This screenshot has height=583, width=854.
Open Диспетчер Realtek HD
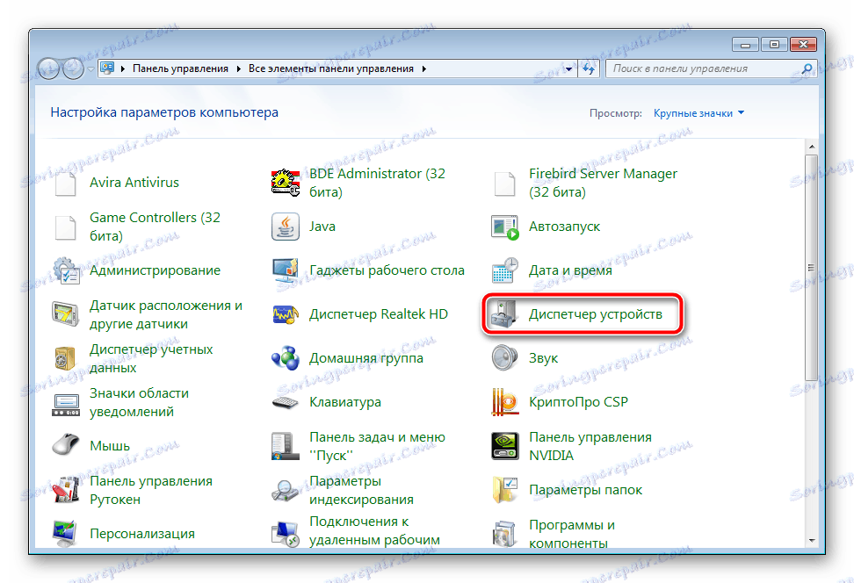378,313
